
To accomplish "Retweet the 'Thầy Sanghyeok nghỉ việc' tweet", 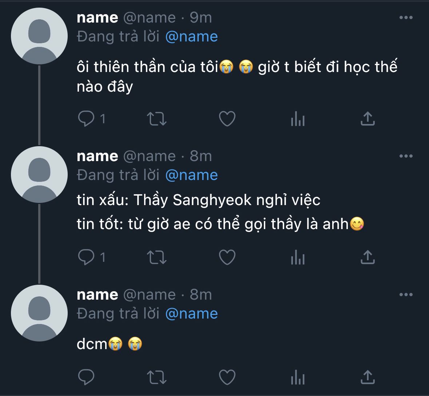I will tap(156, 257).
